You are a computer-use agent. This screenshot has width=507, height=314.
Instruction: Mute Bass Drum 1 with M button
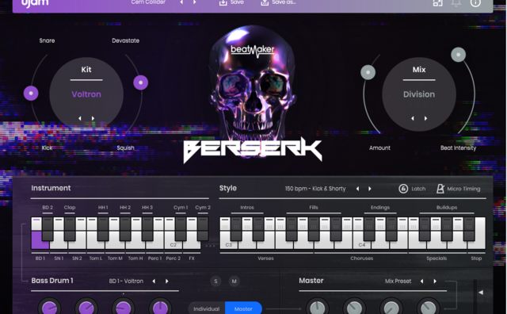coord(234,281)
